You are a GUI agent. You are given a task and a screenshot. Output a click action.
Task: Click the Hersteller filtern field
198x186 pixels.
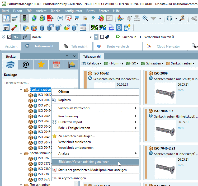click(x=40, y=83)
